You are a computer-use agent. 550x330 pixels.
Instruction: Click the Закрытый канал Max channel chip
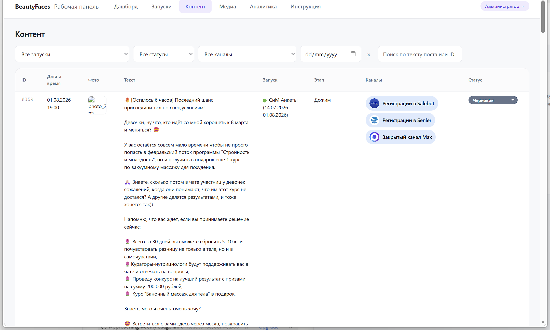coord(401,137)
